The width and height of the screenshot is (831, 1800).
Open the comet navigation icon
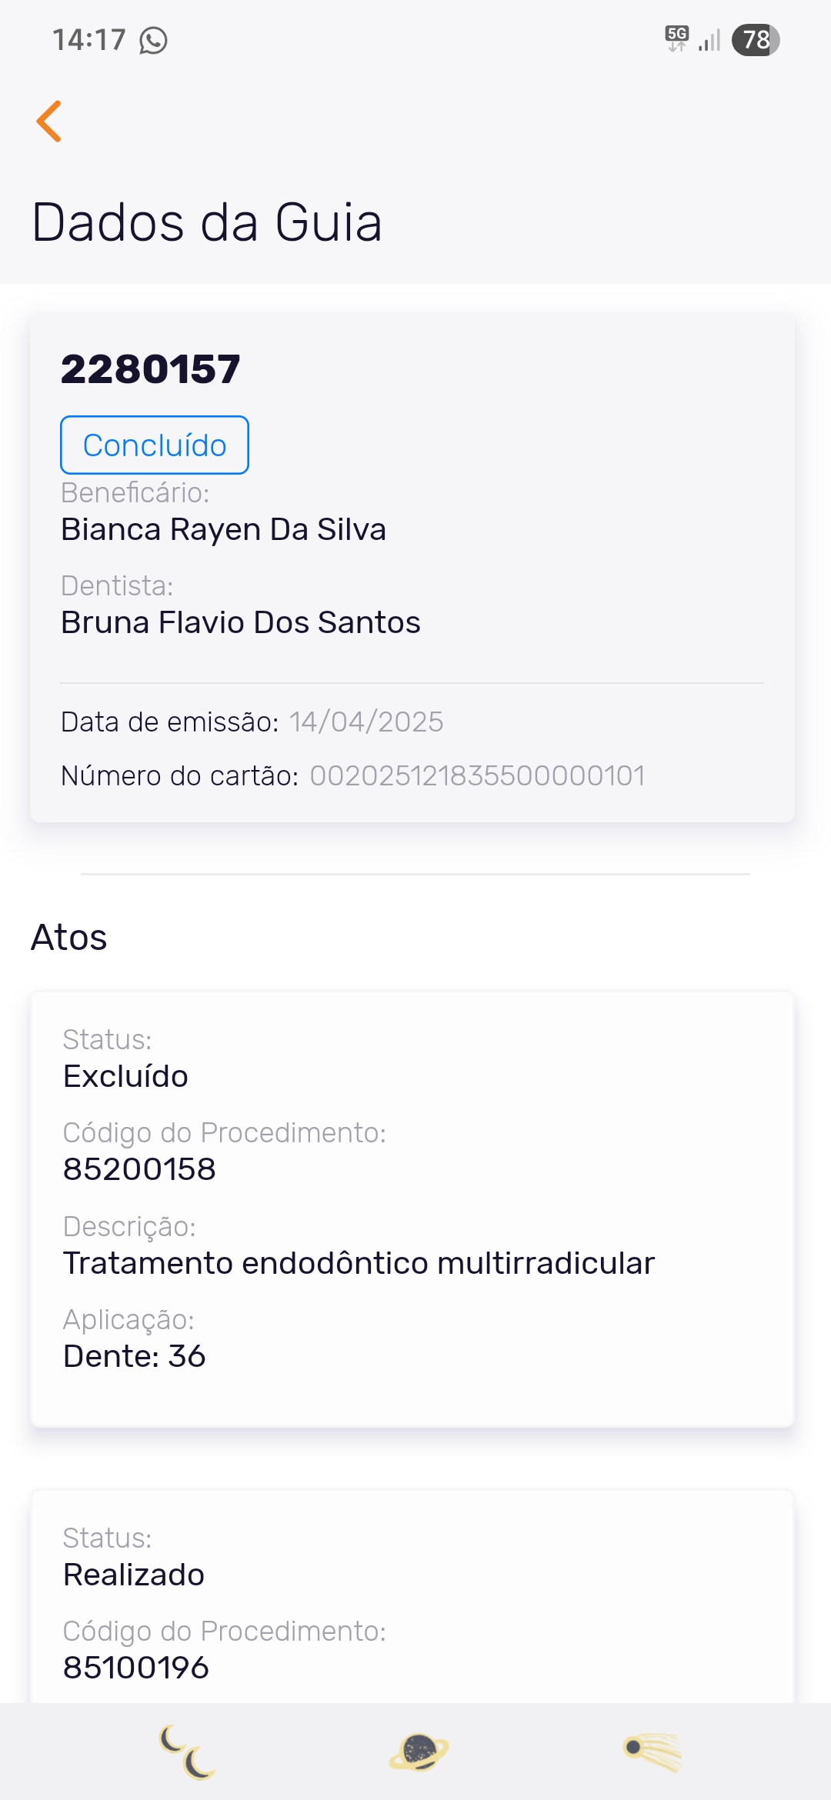pyautogui.click(x=652, y=1752)
